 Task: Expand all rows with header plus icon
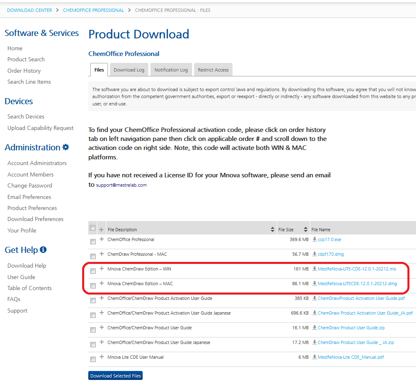point(101,230)
